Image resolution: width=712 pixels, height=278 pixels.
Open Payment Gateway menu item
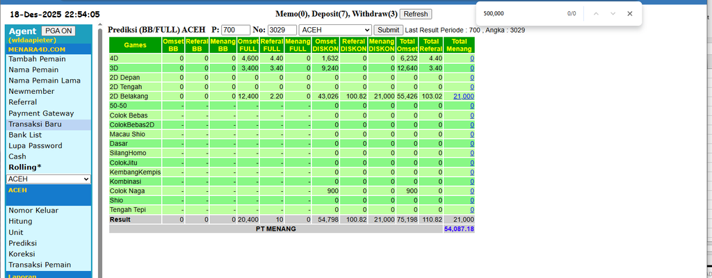pyautogui.click(x=41, y=113)
